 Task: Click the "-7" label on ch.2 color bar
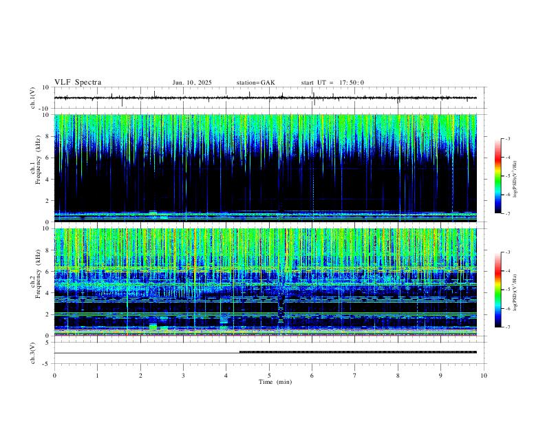[x=507, y=327]
